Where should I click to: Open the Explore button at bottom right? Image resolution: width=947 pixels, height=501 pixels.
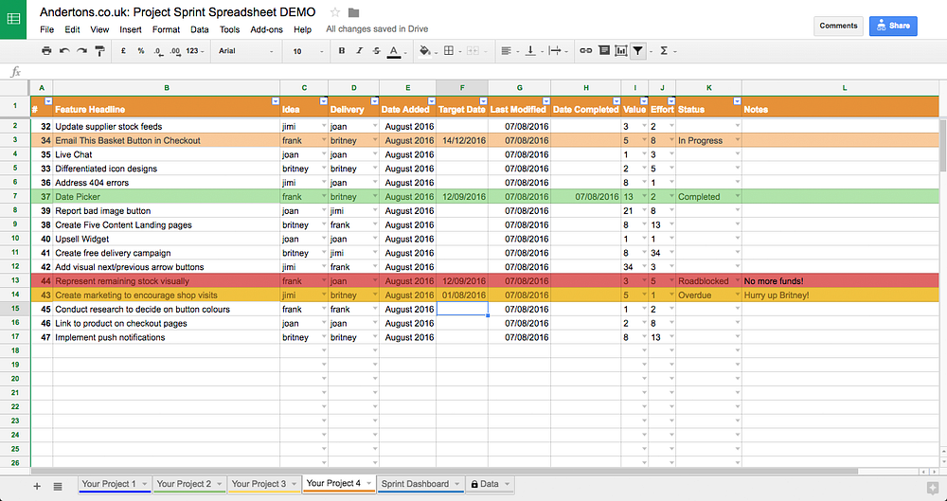click(932, 487)
